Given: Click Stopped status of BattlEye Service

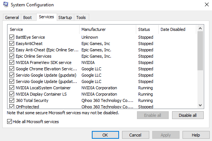Looking at the screenshot, I should (x=146, y=37).
